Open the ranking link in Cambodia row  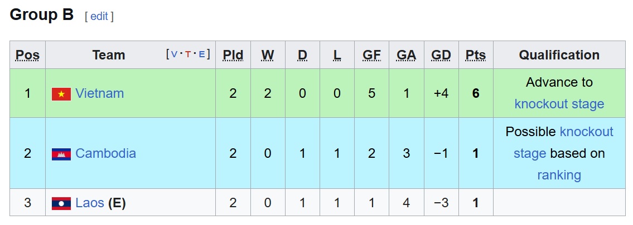(x=559, y=175)
